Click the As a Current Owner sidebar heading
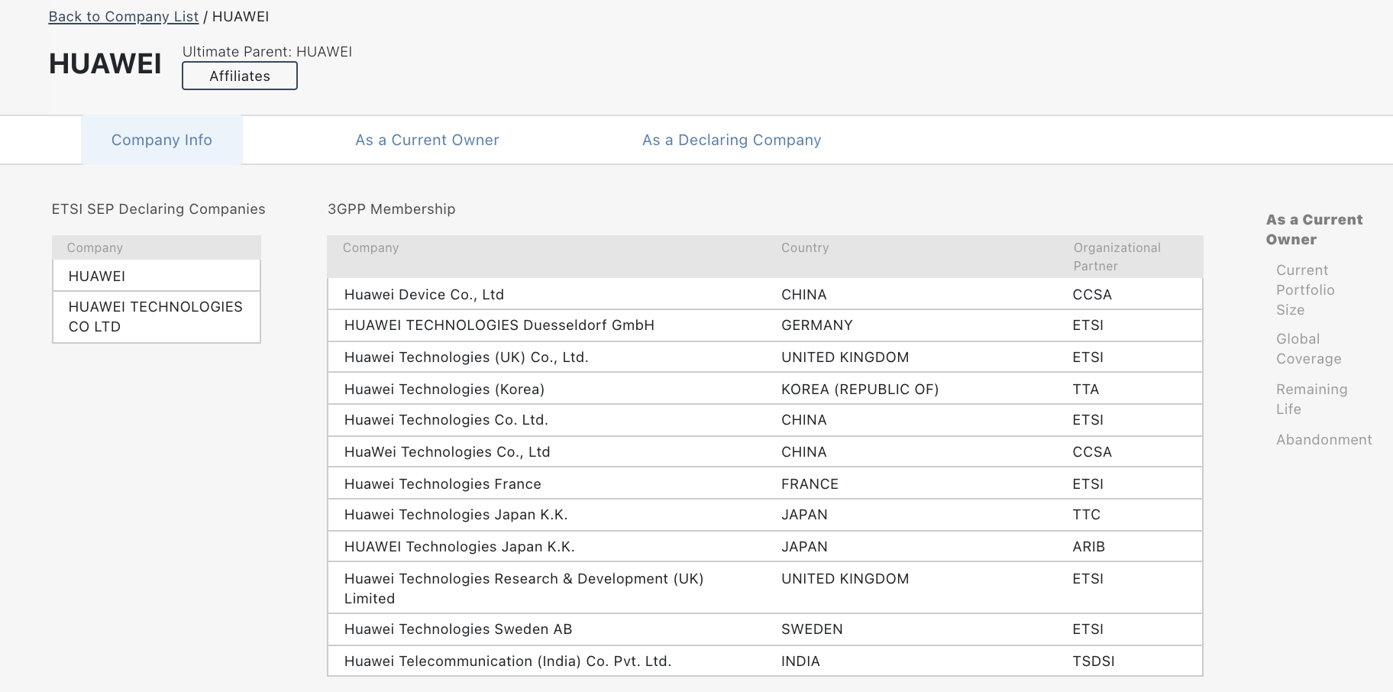The height and width of the screenshot is (692, 1393). 1314,230
